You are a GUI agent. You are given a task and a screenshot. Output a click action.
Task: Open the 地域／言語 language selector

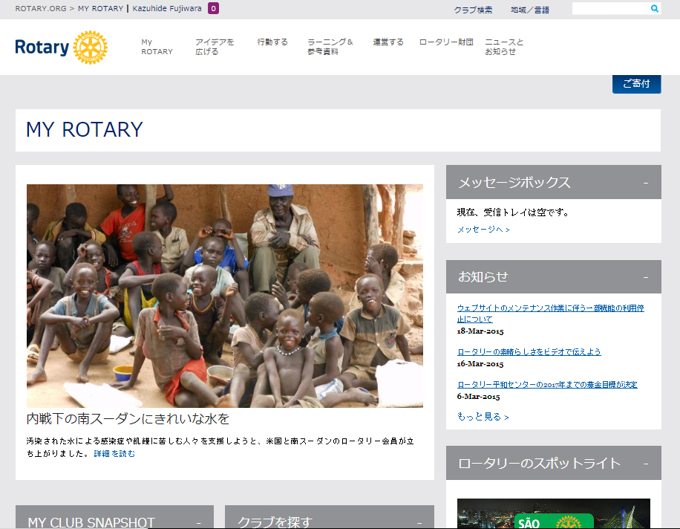529,10
